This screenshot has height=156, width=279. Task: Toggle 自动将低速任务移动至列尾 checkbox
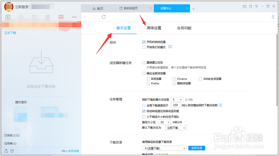point(144,111)
